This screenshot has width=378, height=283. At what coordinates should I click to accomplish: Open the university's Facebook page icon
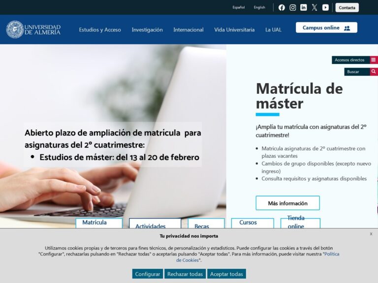(x=282, y=7)
